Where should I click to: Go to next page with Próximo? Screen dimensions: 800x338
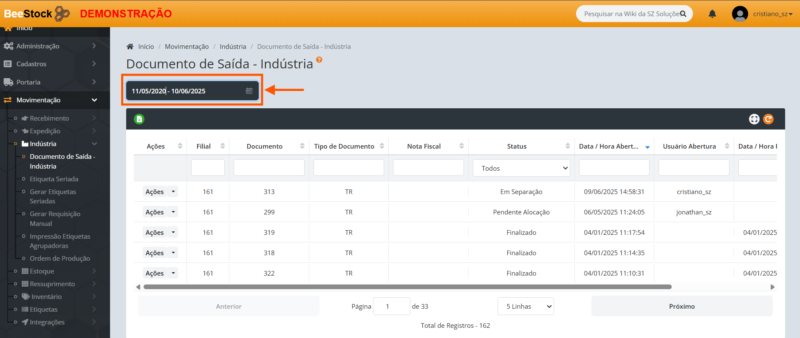point(681,306)
